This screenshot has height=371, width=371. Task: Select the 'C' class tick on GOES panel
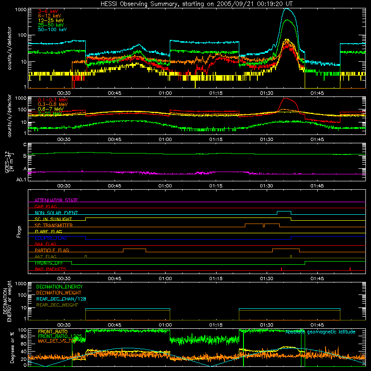(x=25, y=145)
